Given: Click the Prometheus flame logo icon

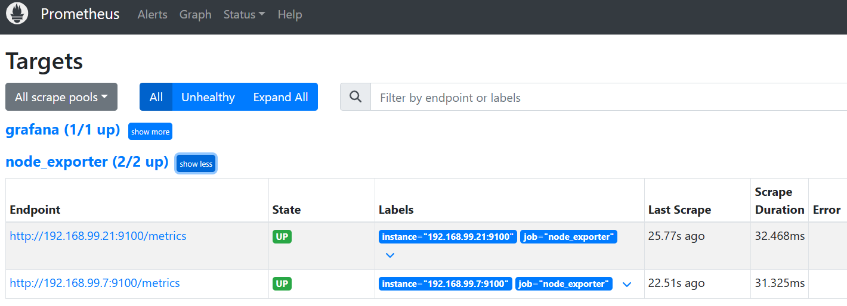Looking at the screenshot, I should (x=17, y=14).
